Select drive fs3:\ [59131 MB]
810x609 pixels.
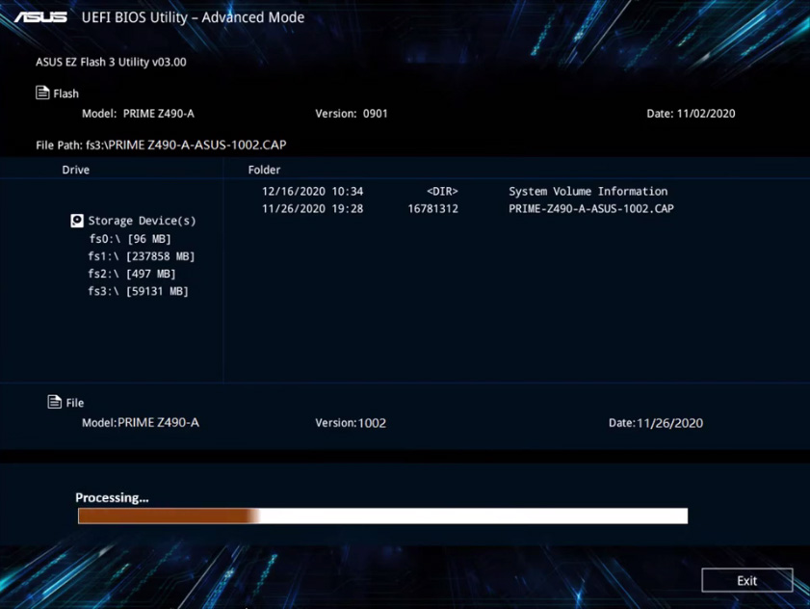pyautogui.click(x=138, y=292)
